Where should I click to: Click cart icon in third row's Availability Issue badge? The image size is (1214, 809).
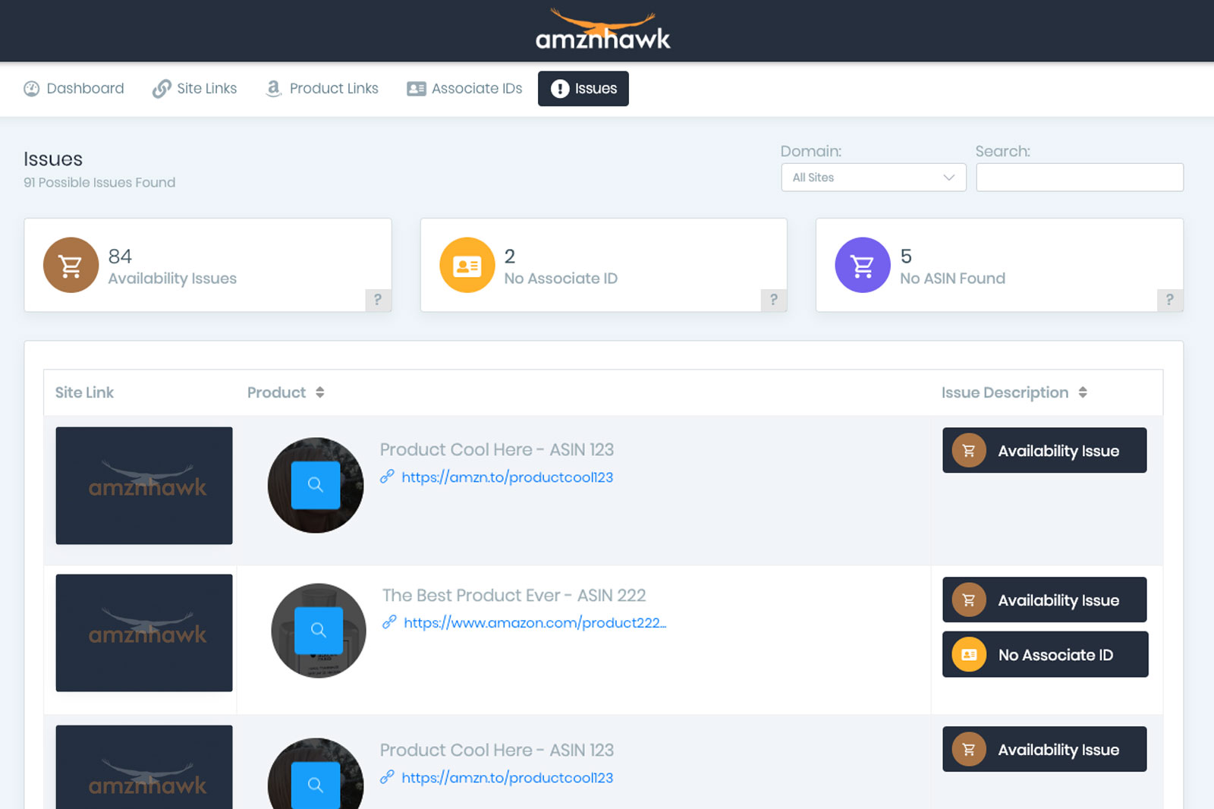click(x=969, y=750)
